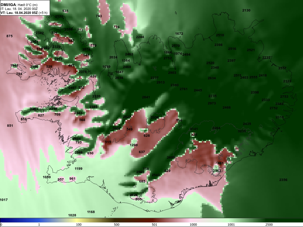Viewport: 303px width, 227px height.
Task: Click the map value 2913
Action: [x=161, y=82]
